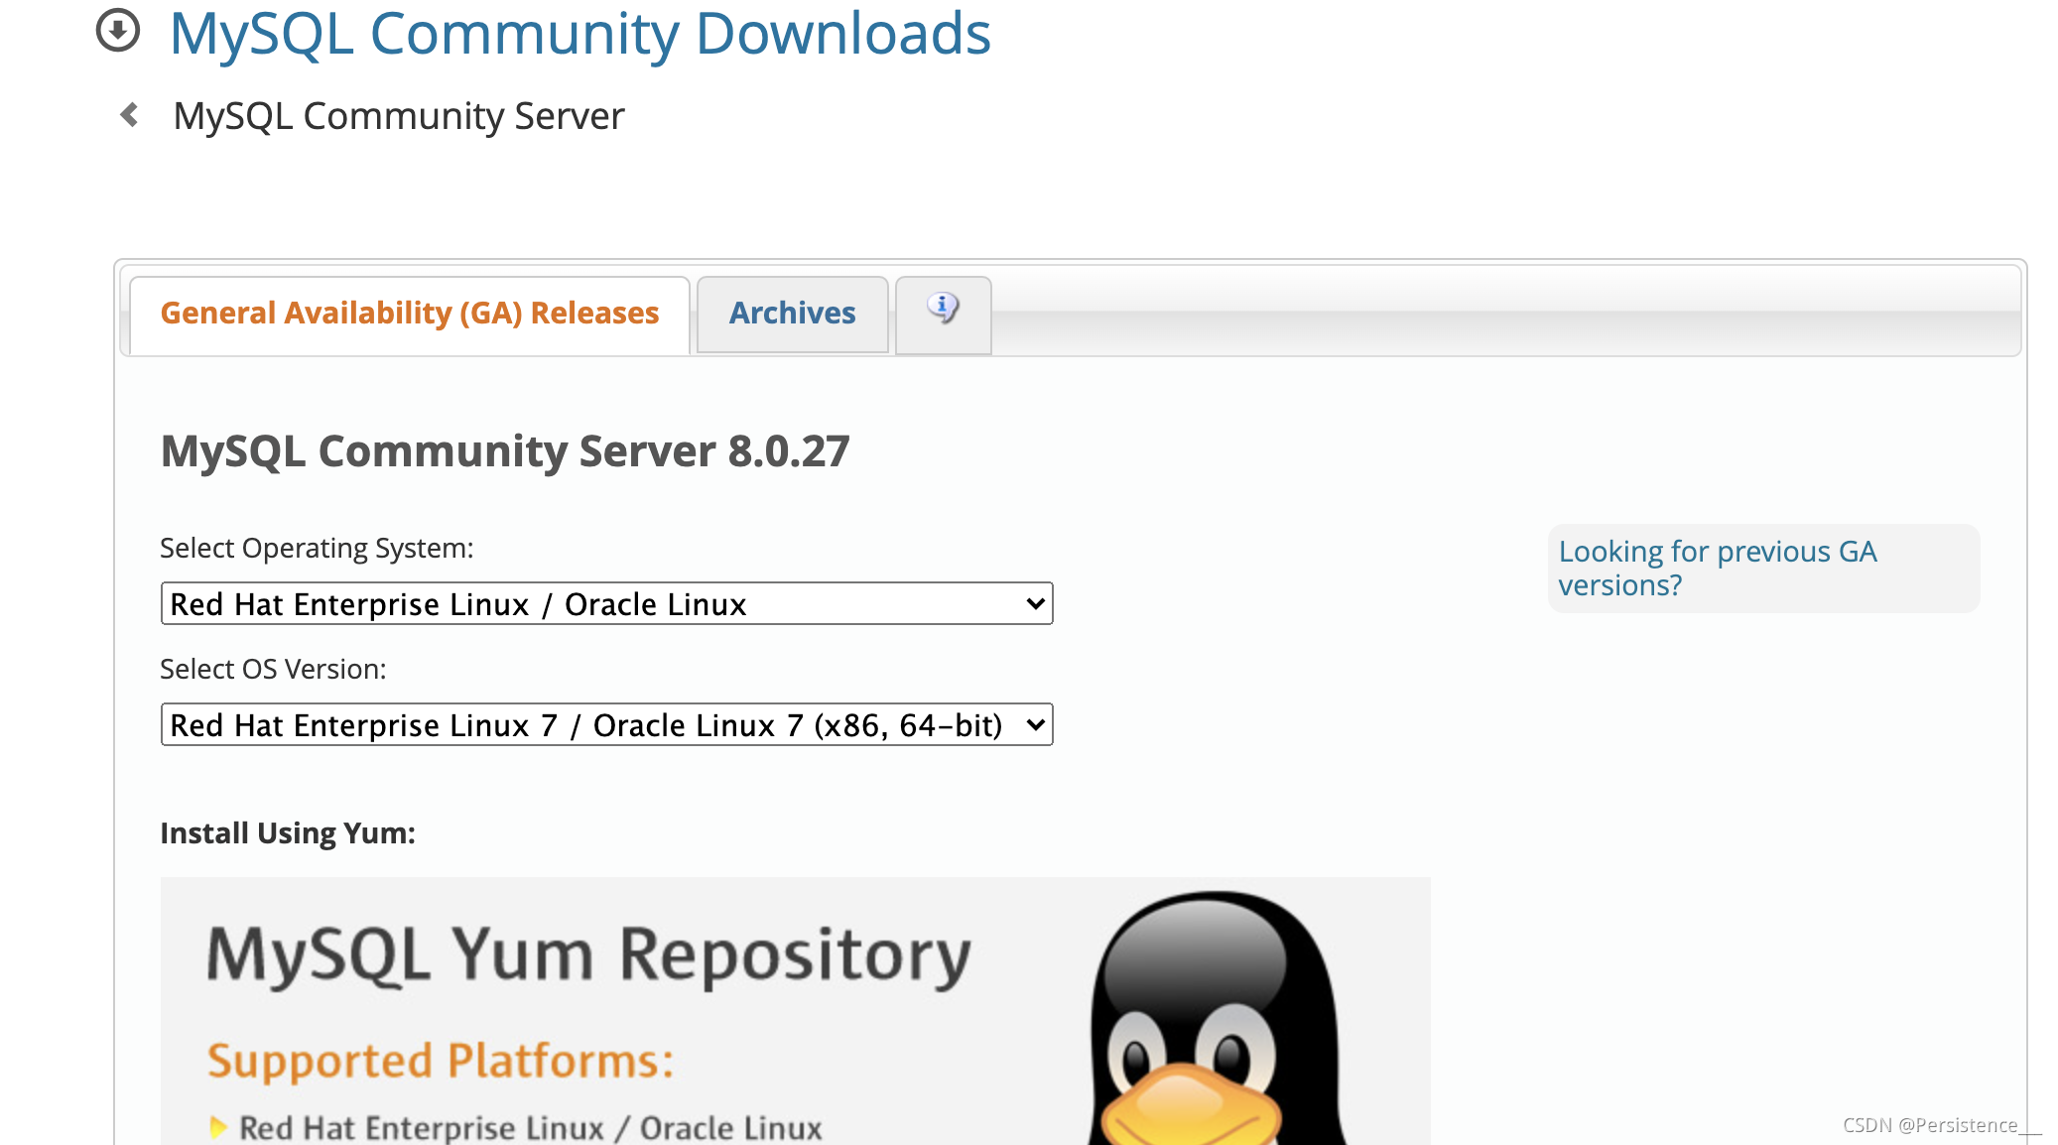Click the back chevron before MySQL Community Server

click(x=129, y=115)
